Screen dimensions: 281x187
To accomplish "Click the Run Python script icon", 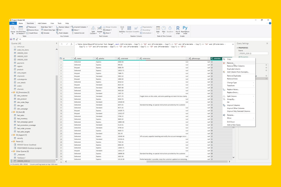I will click(x=185, y=30).
